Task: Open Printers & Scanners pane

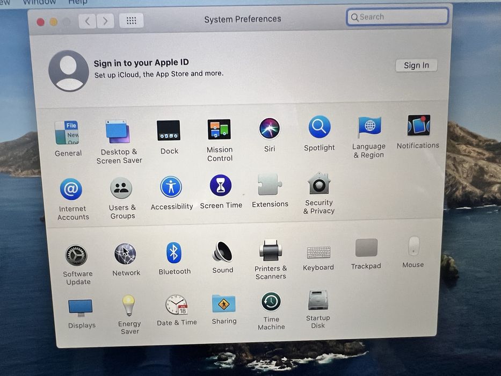Action: coord(271,259)
